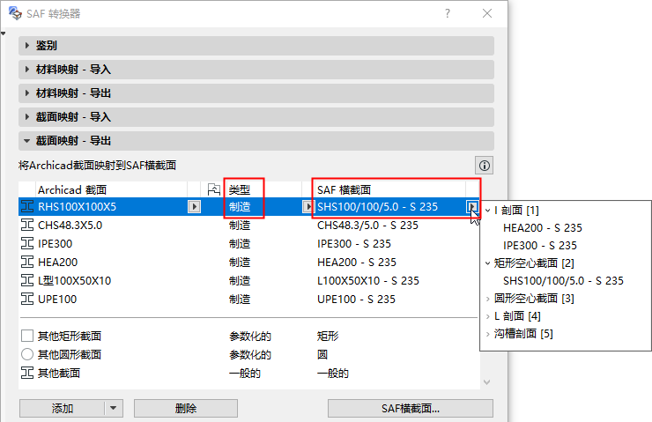The height and width of the screenshot is (422, 652).
Task: Click 制造 type cell in UPE100 row
Action: coord(240,299)
